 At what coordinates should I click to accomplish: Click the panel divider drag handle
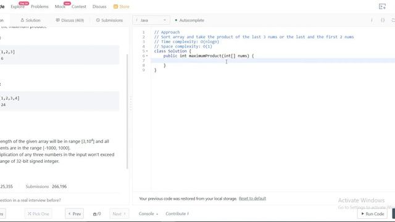[x=130, y=104]
